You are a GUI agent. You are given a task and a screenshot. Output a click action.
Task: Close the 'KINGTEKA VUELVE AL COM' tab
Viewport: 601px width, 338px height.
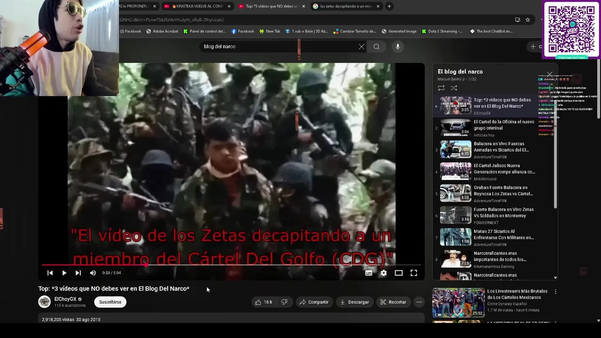[x=229, y=6]
